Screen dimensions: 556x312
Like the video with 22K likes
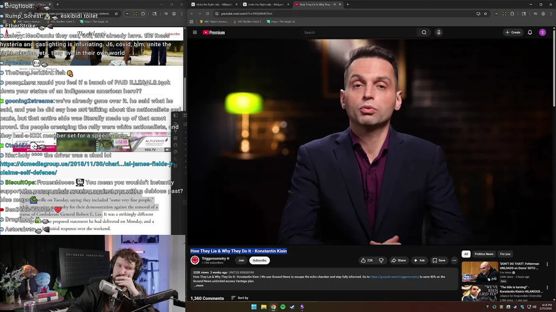(367, 260)
